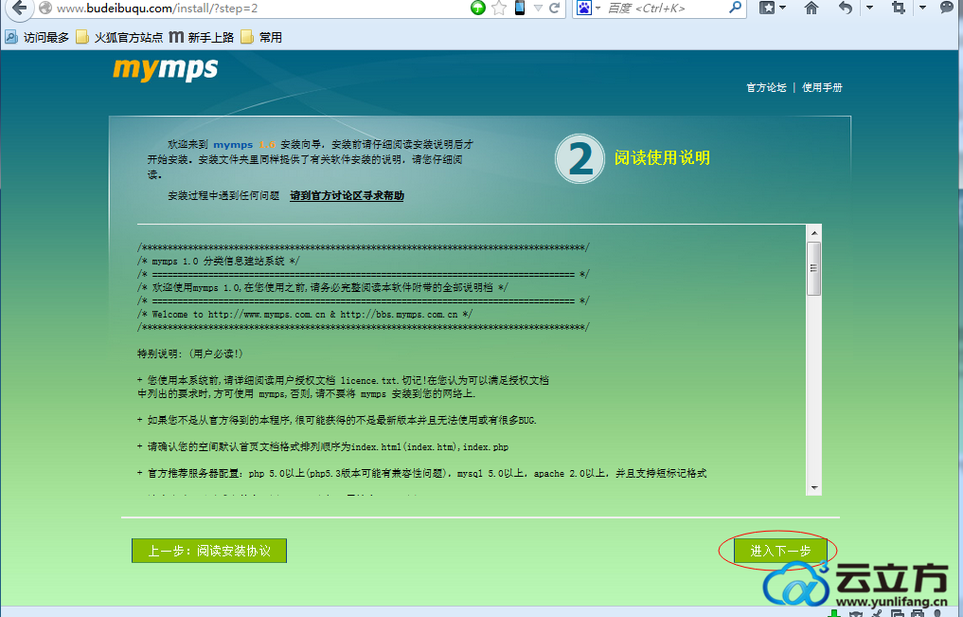Click the green up-arrow icon in address bar
963x617 pixels.
[x=478, y=8]
